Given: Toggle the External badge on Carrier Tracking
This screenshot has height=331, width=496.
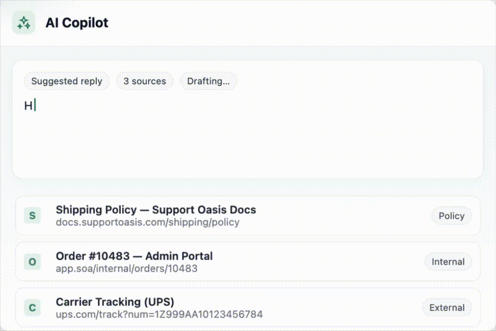Looking at the screenshot, I should [447, 307].
